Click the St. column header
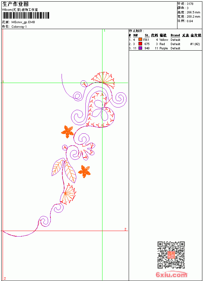The height and width of the screenshot is (281, 203). [147, 35]
